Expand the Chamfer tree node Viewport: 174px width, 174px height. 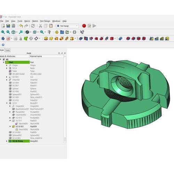(x=7, y=80)
